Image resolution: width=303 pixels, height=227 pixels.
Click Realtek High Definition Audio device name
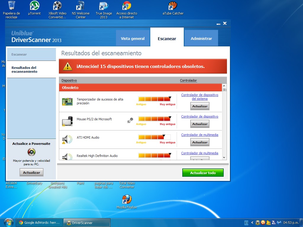pos(97,156)
